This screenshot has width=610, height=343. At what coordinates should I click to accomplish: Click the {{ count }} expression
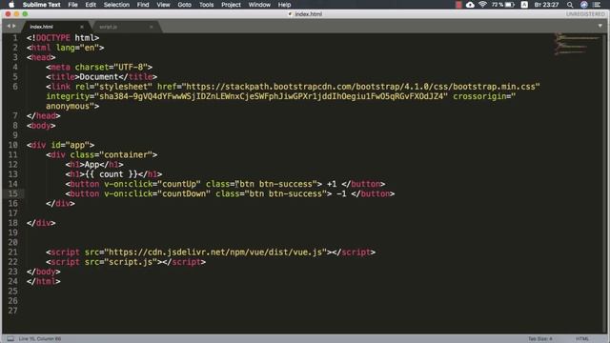pos(111,174)
